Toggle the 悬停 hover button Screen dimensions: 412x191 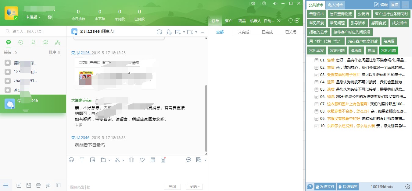click(395, 5)
